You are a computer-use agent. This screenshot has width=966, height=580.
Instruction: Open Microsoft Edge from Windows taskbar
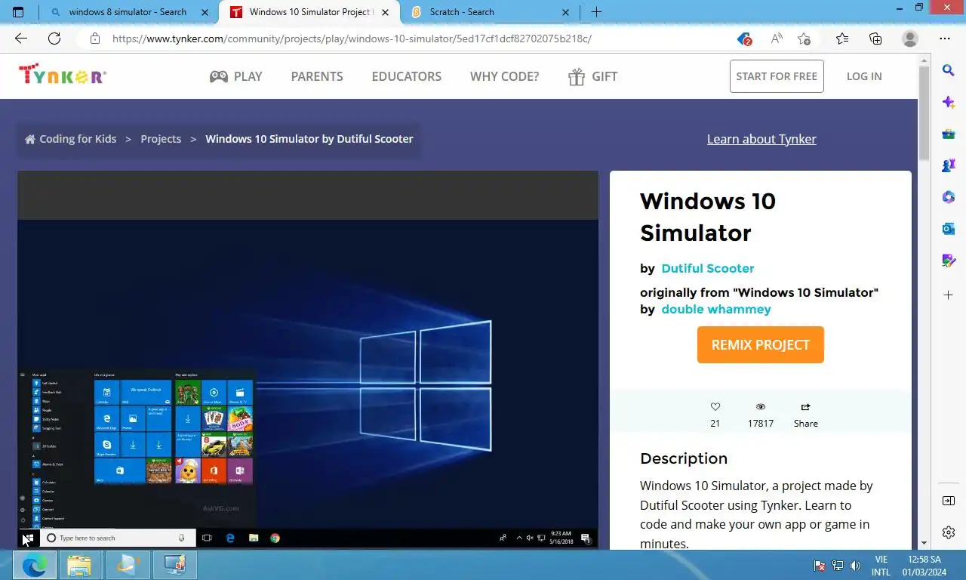click(34, 565)
